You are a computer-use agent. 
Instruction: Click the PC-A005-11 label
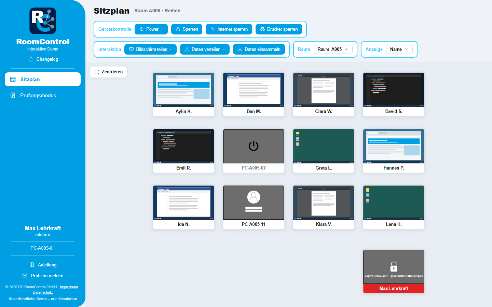pos(254,224)
